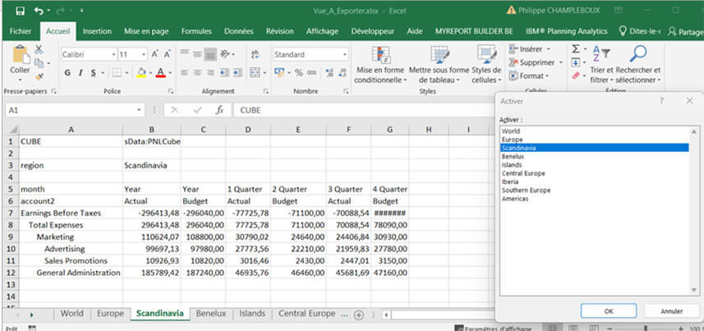
Task: Open the Standard number format dropdown
Action: click(345, 55)
